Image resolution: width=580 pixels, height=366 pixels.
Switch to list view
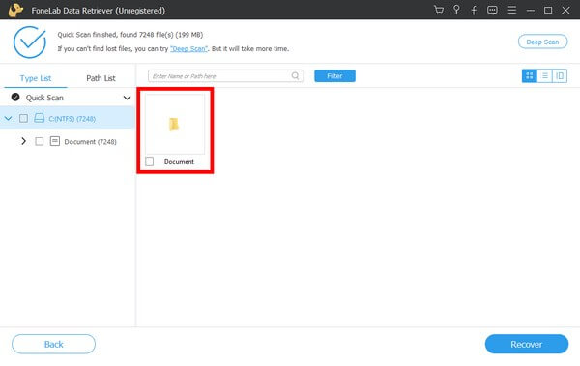[544, 76]
